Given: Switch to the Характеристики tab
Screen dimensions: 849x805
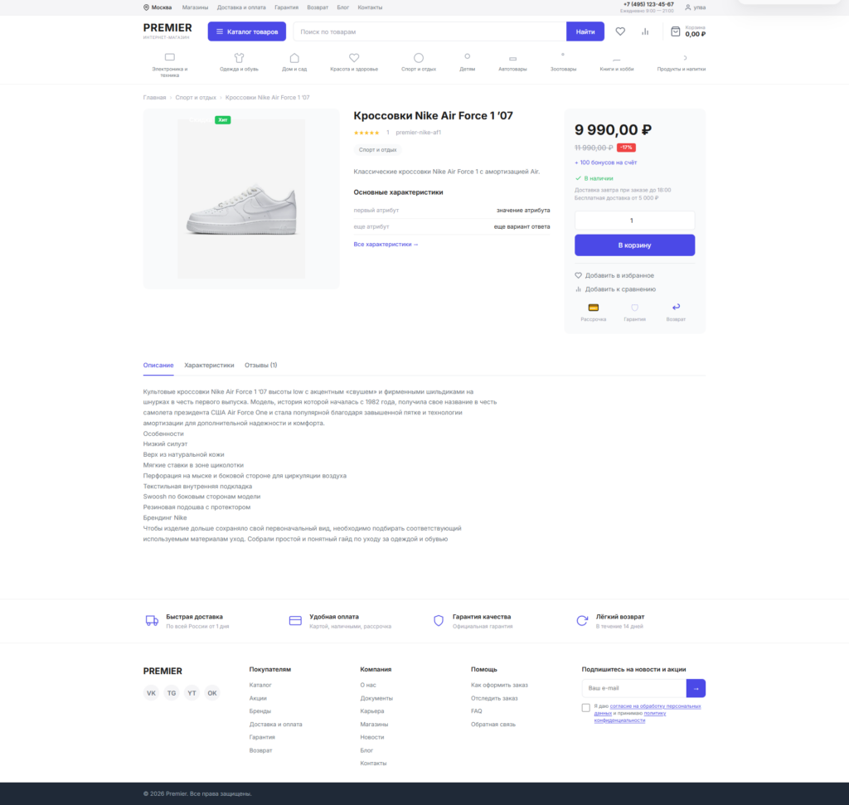Looking at the screenshot, I should tap(209, 366).
